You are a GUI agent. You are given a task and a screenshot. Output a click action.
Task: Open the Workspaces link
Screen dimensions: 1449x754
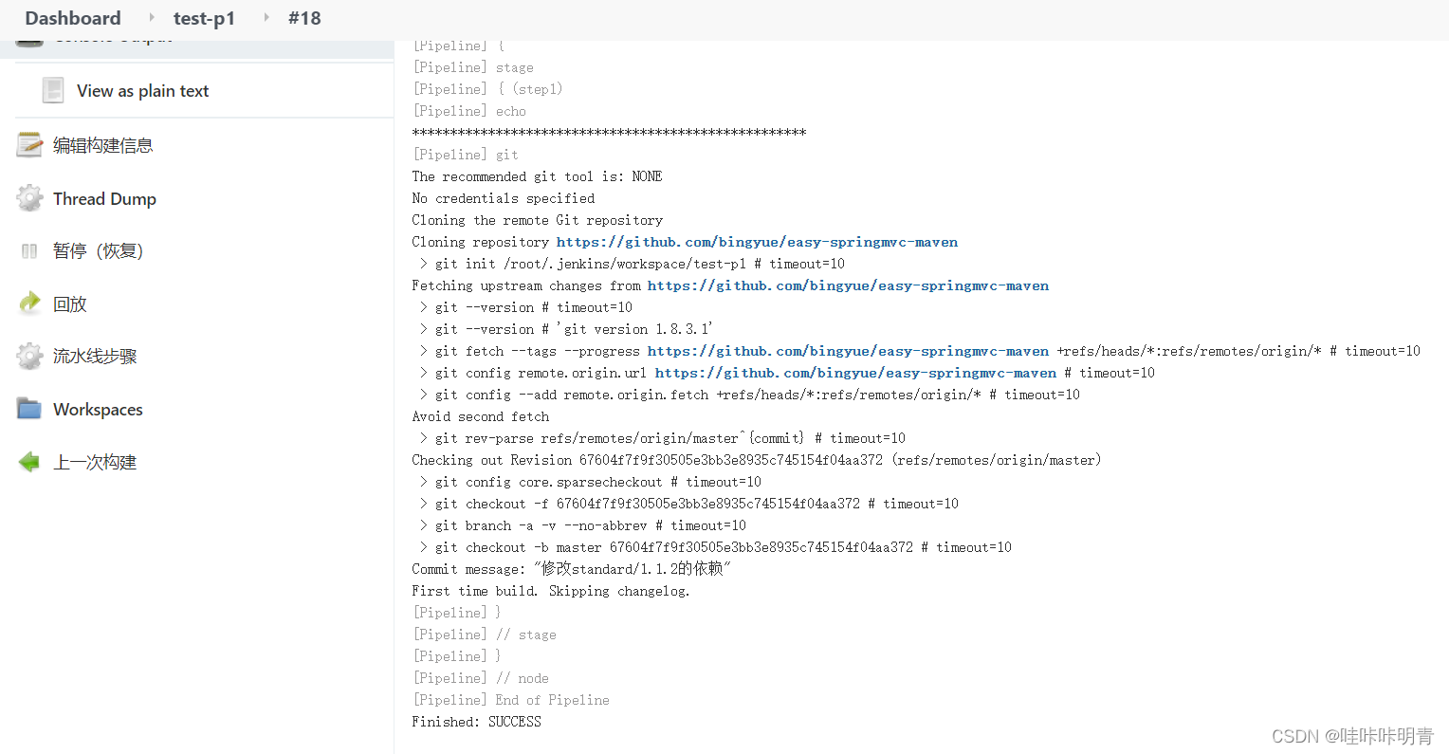click(98, 410)
